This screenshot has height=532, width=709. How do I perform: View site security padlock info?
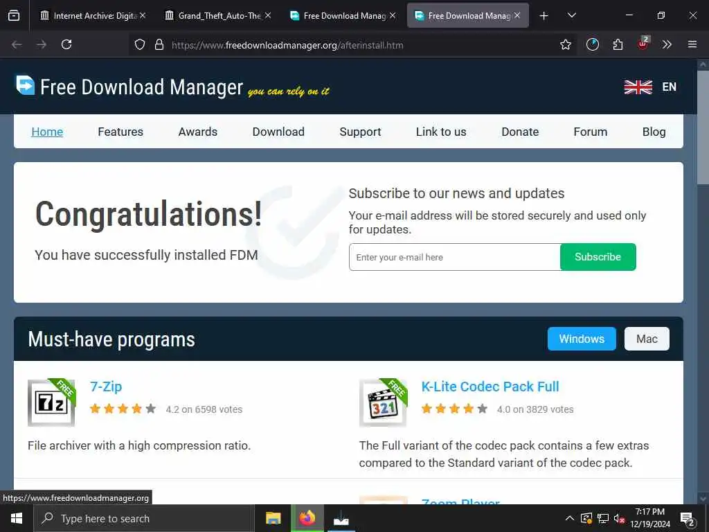click(x=159, y=44)
